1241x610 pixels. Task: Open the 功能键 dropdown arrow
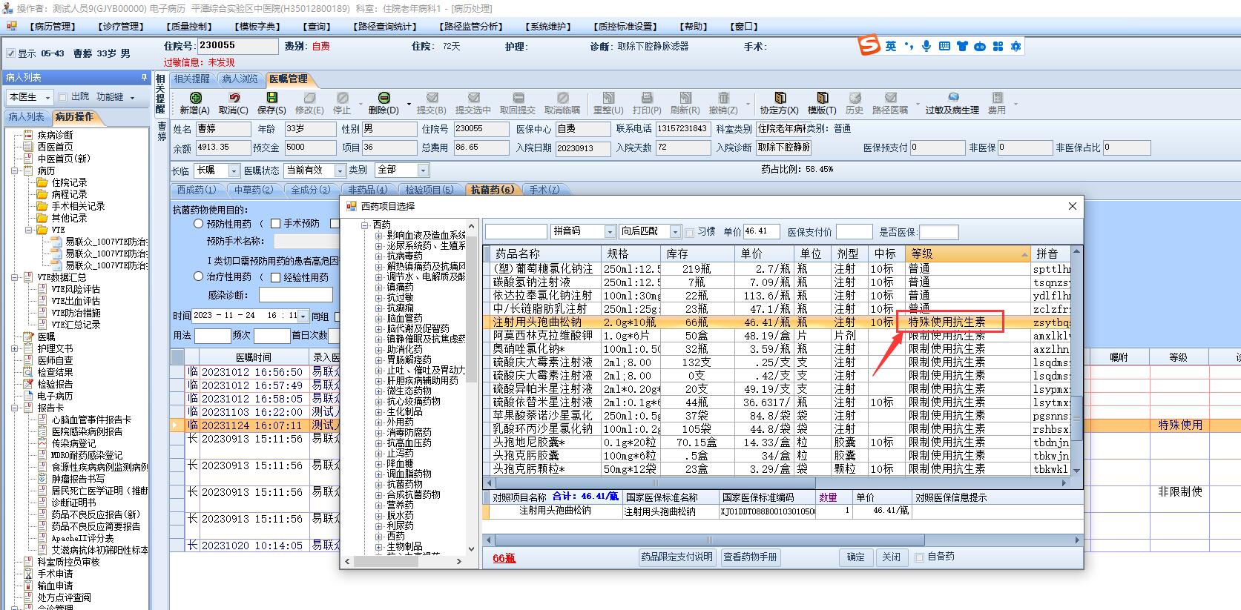click(x=133, y=98)
